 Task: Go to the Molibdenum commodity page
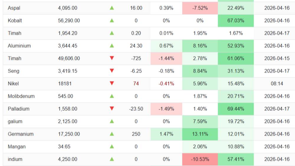tap(21, 96)
